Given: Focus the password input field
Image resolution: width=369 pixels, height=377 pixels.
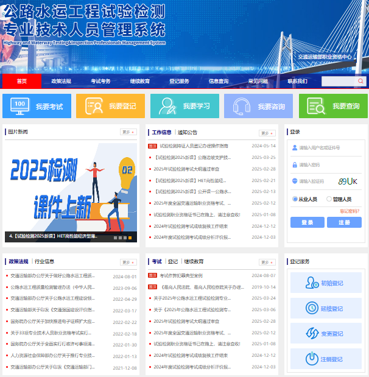Looking at the screenshot, I should [326, 164].
